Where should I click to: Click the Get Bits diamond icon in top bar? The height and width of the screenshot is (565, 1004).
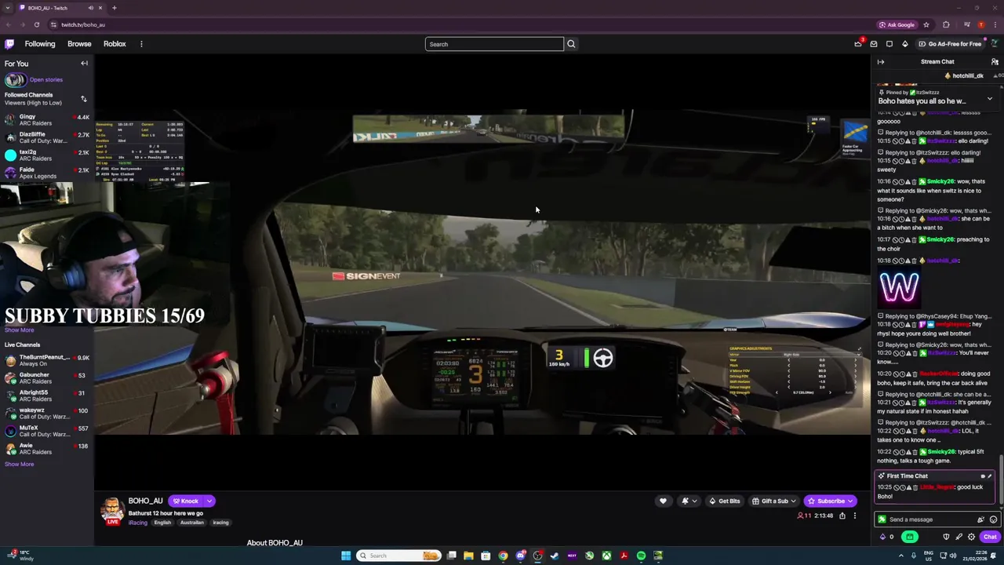(x=904, y=44)
